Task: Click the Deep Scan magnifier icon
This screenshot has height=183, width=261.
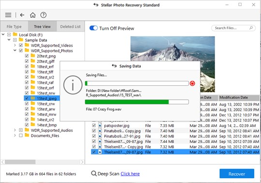Action: pos(94,173)
